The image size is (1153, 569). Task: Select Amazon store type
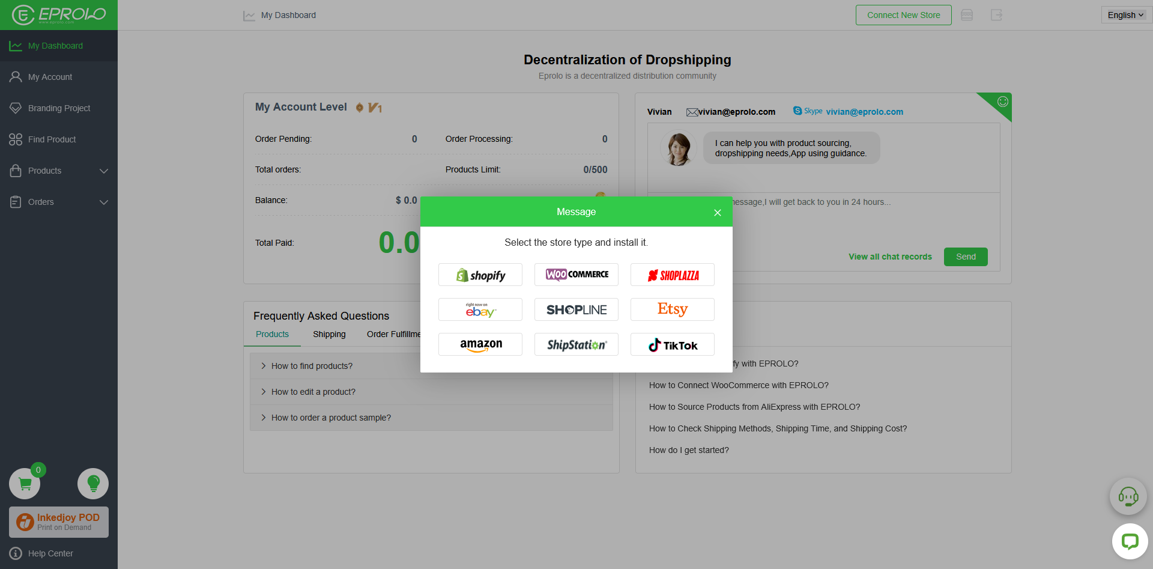point(480,344)
